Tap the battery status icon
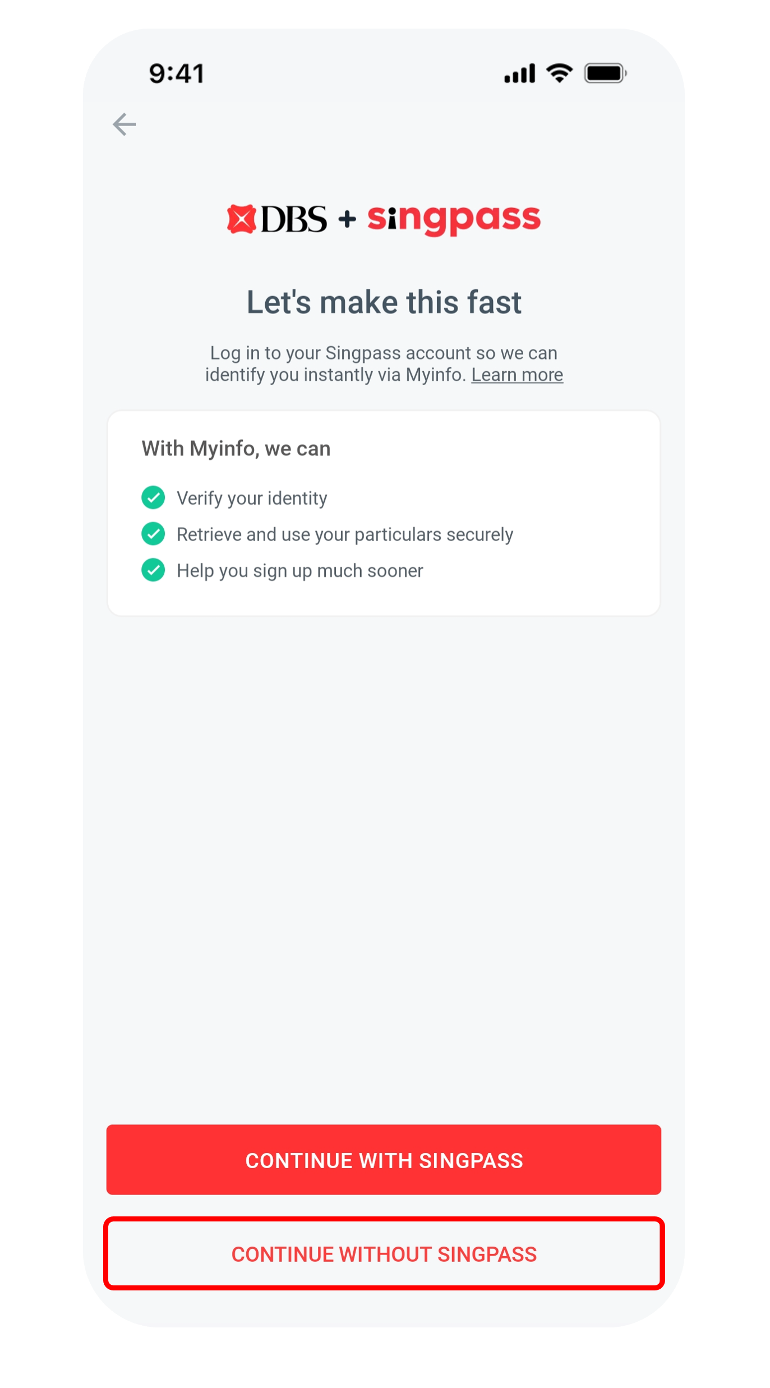The width and height of the screenshot is (770, 1388). pos(605,73)
